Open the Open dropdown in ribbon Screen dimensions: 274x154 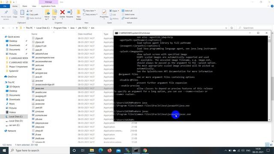coord(114,11)
